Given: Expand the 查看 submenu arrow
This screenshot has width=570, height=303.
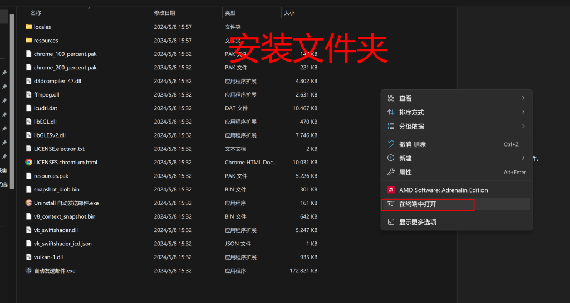Looking at the screenshot, I should [x=523, y=98].
